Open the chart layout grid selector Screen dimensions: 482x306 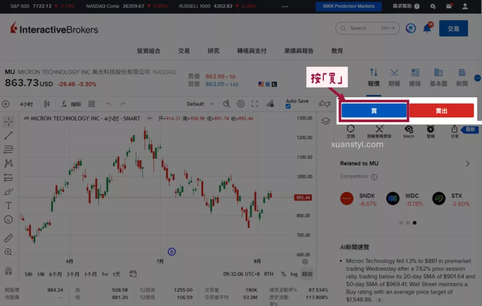[92, 104]
